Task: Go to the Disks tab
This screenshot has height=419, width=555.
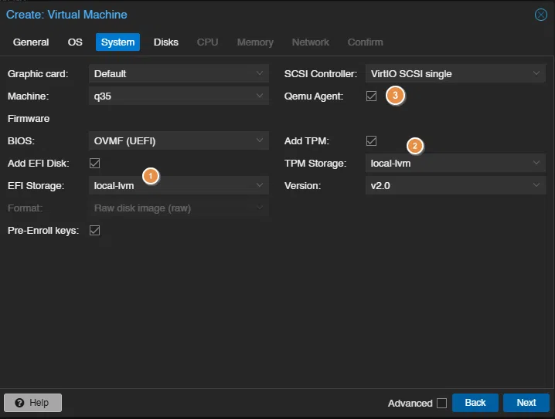Action: click(x=165, y=42)
